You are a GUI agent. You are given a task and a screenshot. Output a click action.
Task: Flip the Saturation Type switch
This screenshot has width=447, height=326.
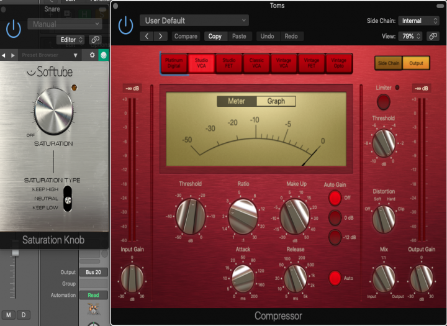(x=68, y=199)
